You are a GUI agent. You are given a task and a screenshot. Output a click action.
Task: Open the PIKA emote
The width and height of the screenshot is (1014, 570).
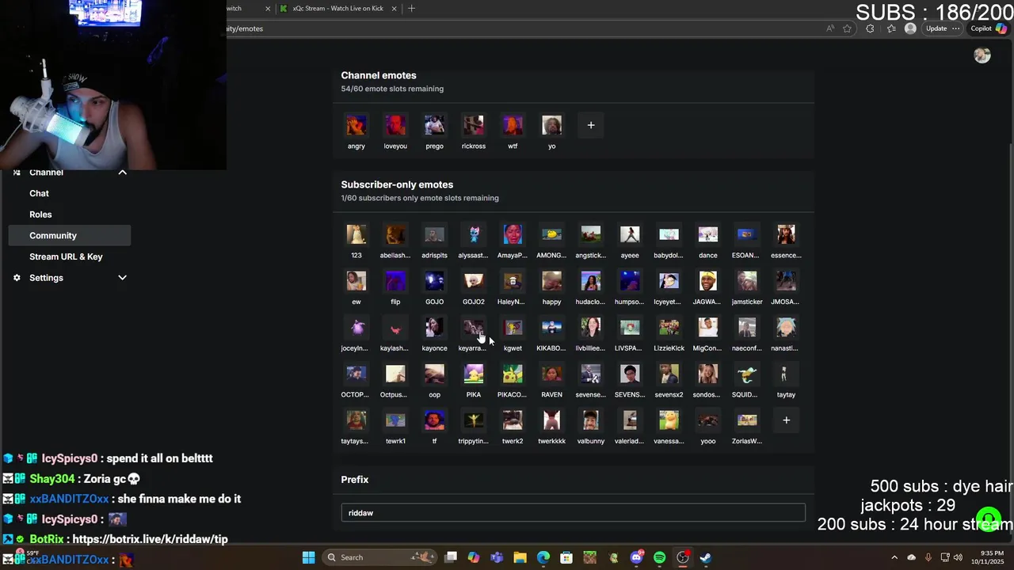pyautogui.click(x=474, y=374)
